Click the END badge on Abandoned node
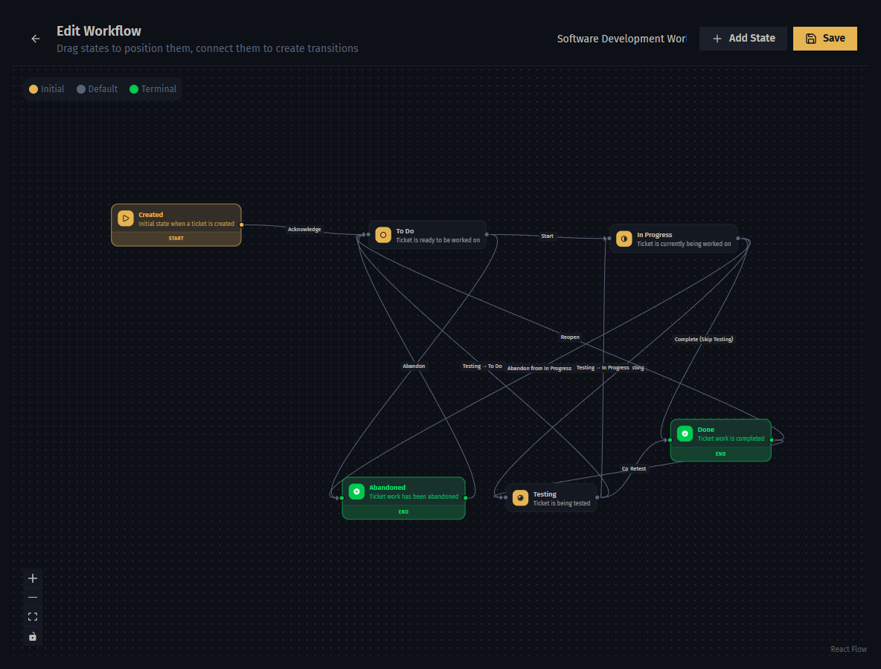The image size is (881, 669). coord(403,512)
